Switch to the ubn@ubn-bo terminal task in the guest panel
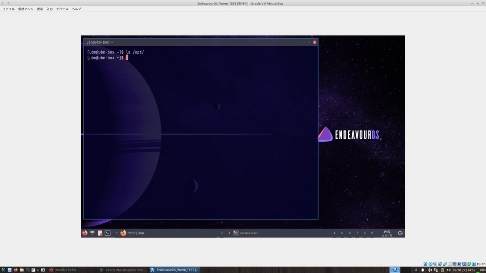 [x=246, y=233]
